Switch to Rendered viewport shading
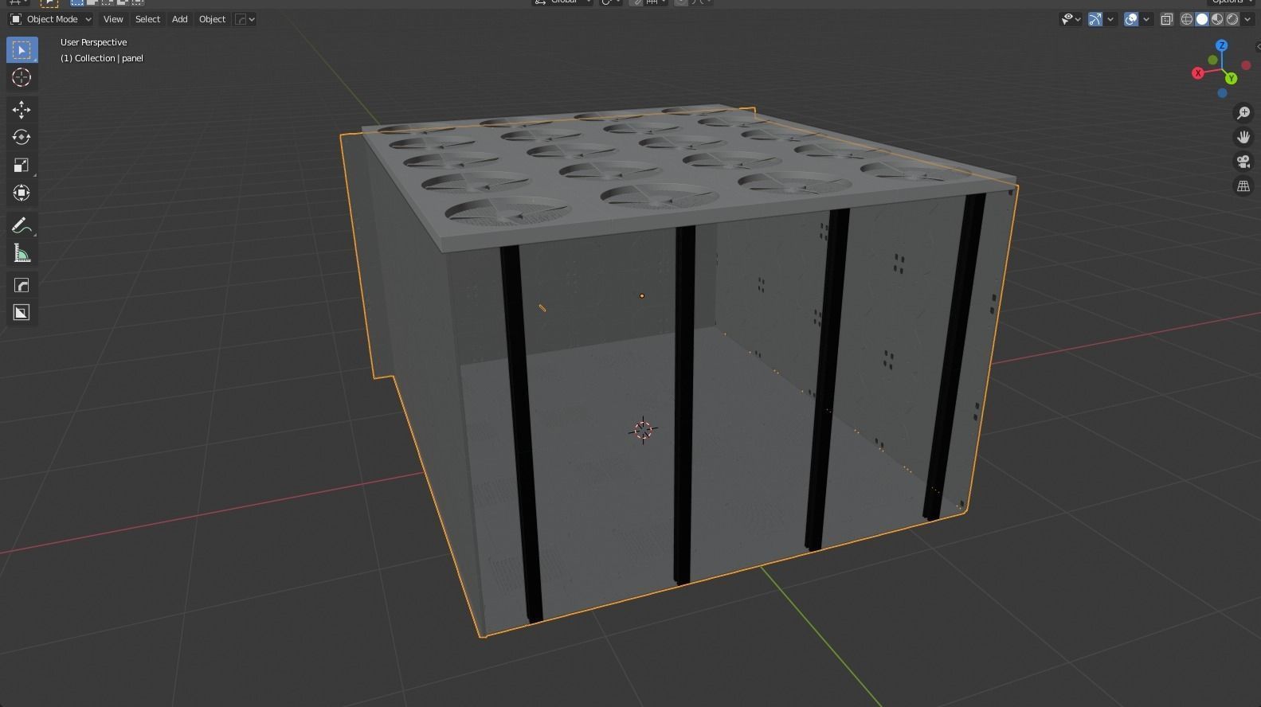This screenshot has width=1261, height=707. click(1232, 19)
